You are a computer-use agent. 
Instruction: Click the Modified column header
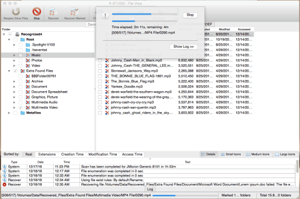coord(224,29)
